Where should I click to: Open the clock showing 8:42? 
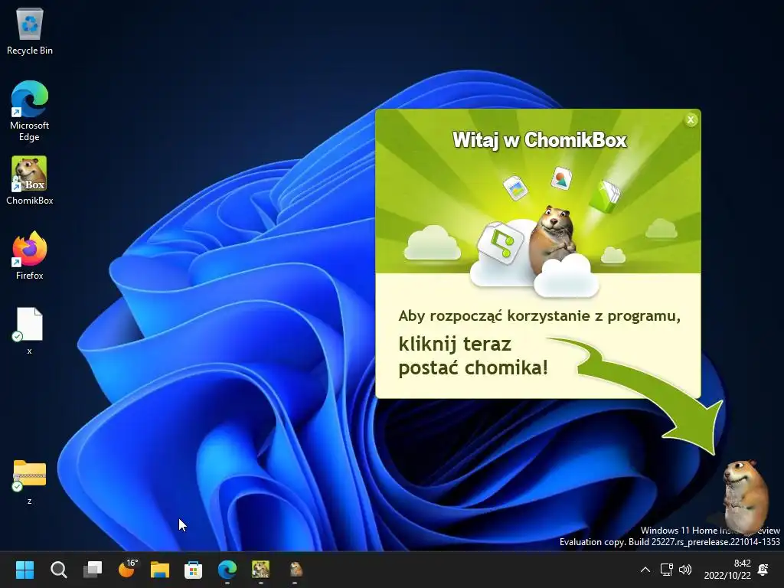[x=727, y=570]
